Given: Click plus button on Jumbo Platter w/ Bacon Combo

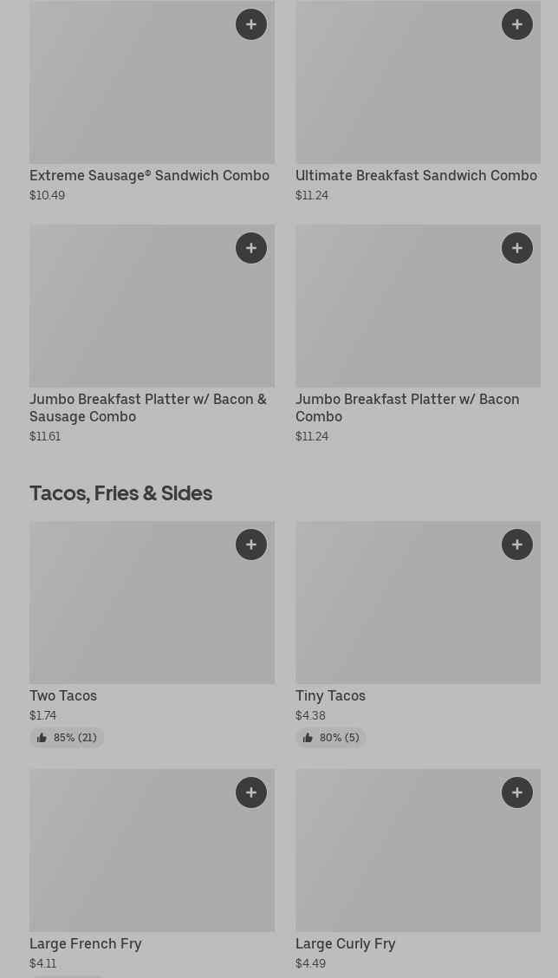Looking at the screenshot, I should (517, 248).
